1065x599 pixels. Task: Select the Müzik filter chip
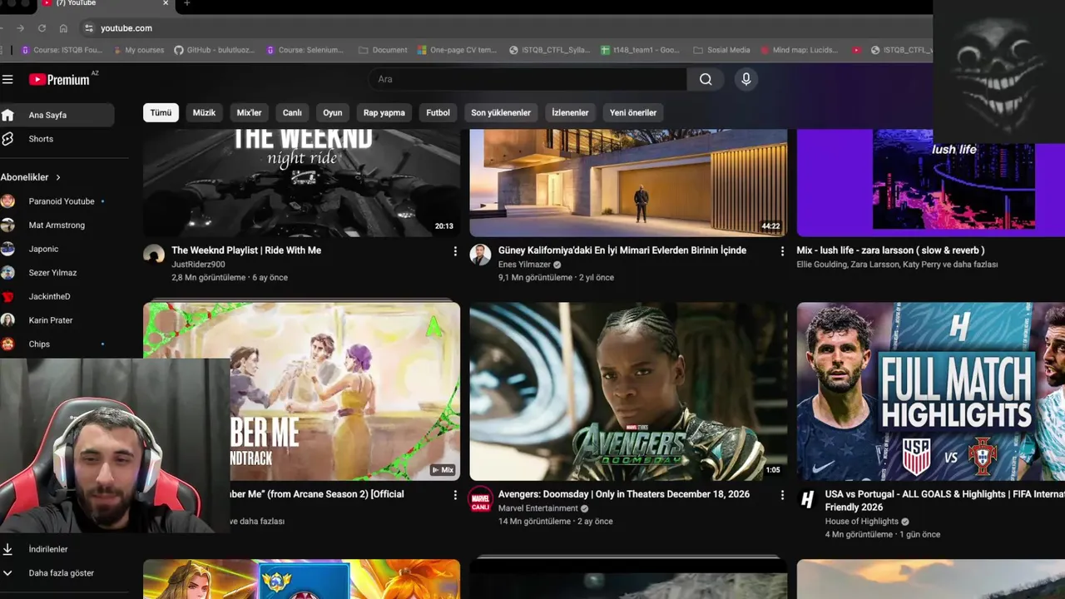point(204,112)
